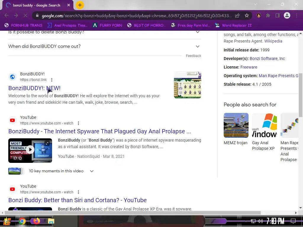Select the Windows logo related search thumbnail
The width and height of the screenshot is (303, 227).
pyautogui.click(x=264, y=125)
